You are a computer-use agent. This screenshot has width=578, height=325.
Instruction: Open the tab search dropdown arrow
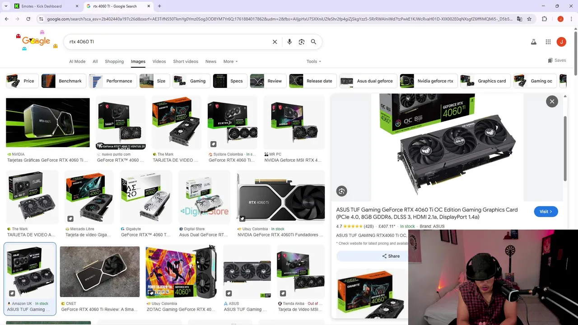5,6
